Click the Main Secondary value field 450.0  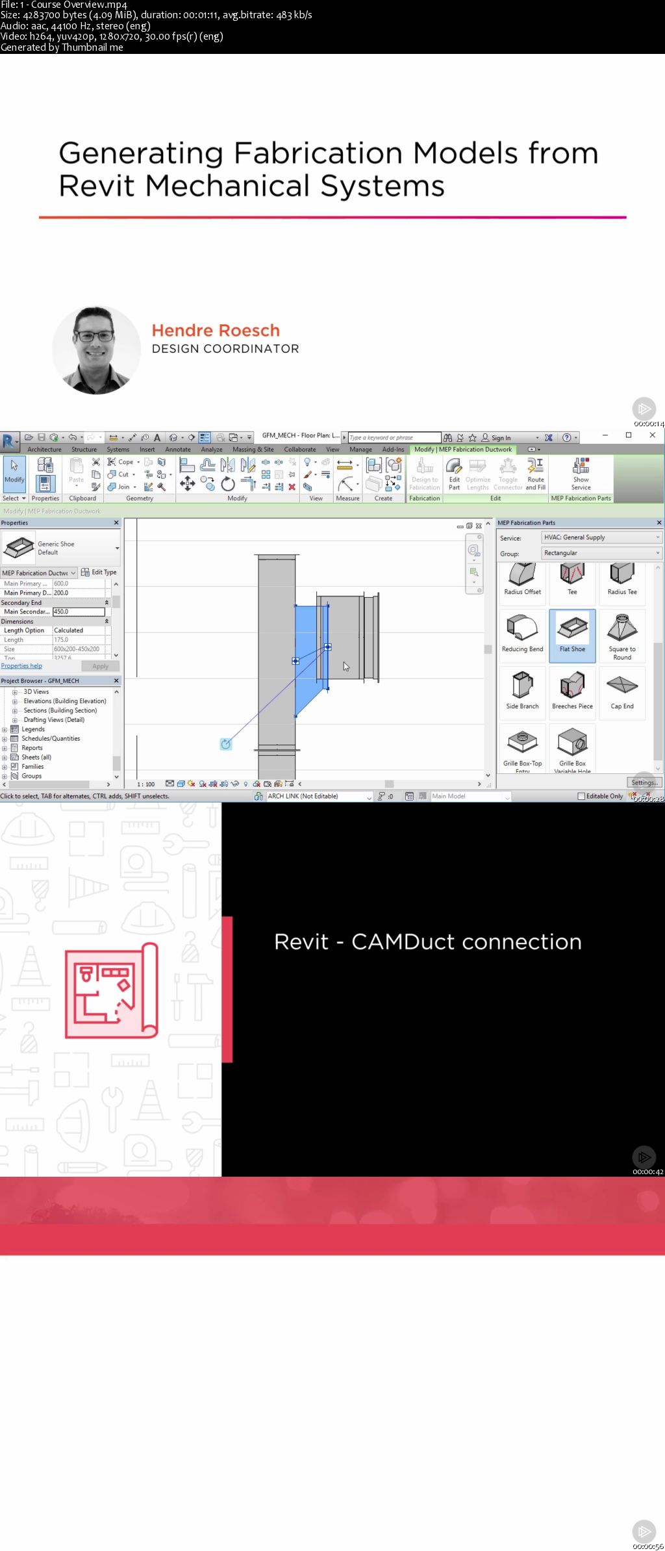(79, 612)
